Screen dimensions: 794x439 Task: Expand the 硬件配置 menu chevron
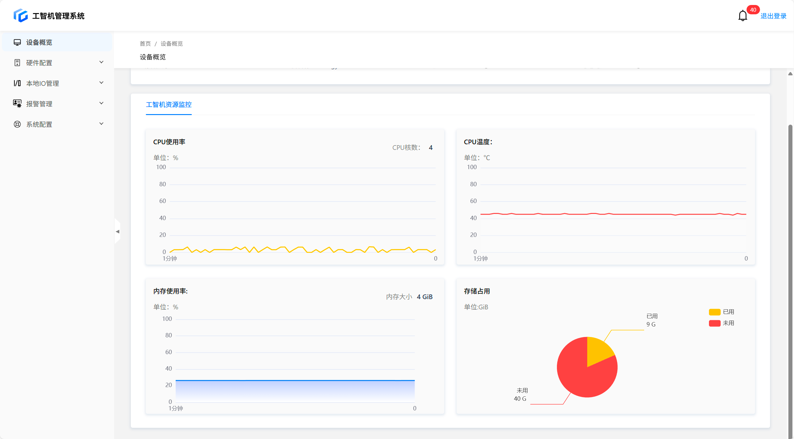pyautogui.click(x=101, y=62)
